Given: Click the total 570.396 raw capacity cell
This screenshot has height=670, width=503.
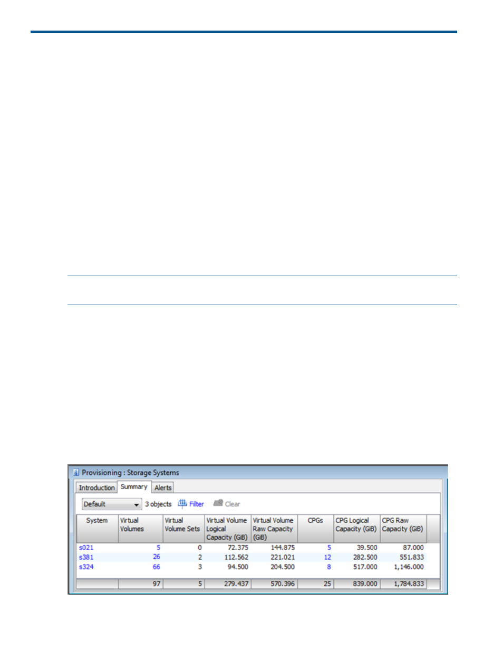Looking at the screenshot, I should [274, 584].
